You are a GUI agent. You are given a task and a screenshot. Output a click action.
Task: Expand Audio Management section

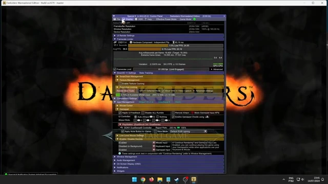(169, 160)
